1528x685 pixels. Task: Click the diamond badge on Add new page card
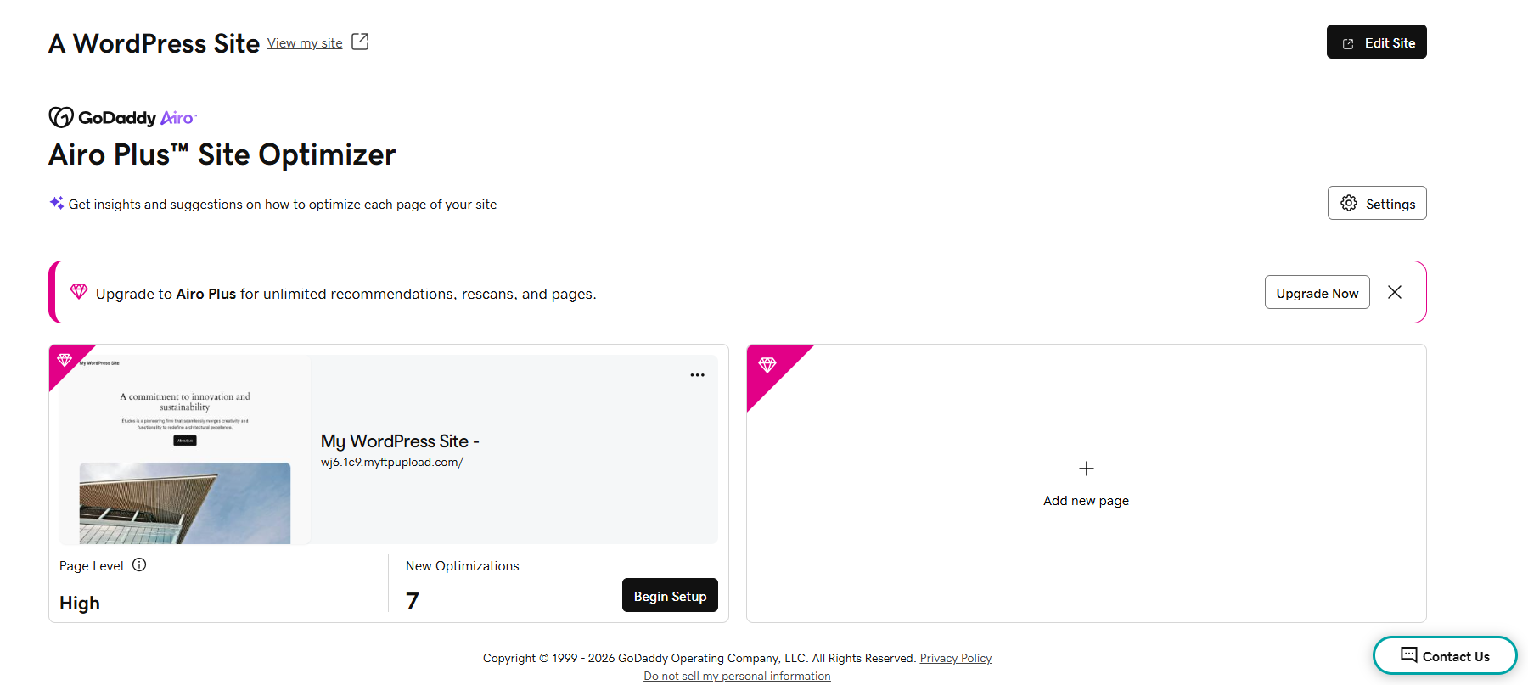click(x=767, y=365)
